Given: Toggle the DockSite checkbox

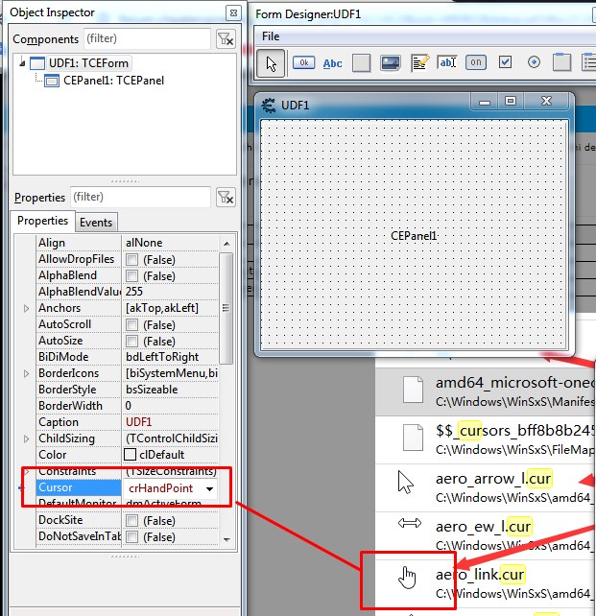Looking at the screenshot, I should tap(132, 521).
